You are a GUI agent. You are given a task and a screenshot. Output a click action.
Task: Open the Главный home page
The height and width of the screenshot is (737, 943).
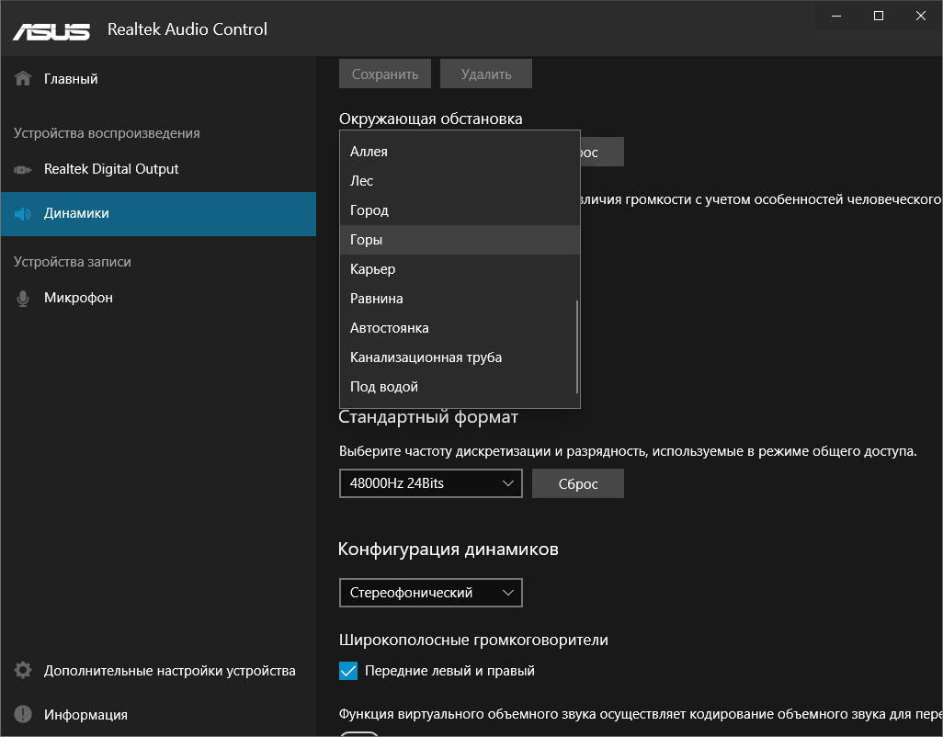(69, 78)
